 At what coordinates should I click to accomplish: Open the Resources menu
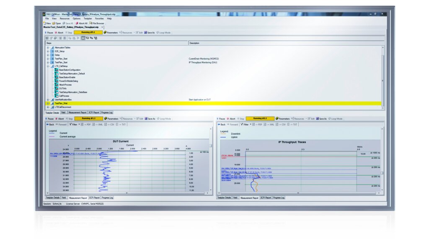click(65, 18)
